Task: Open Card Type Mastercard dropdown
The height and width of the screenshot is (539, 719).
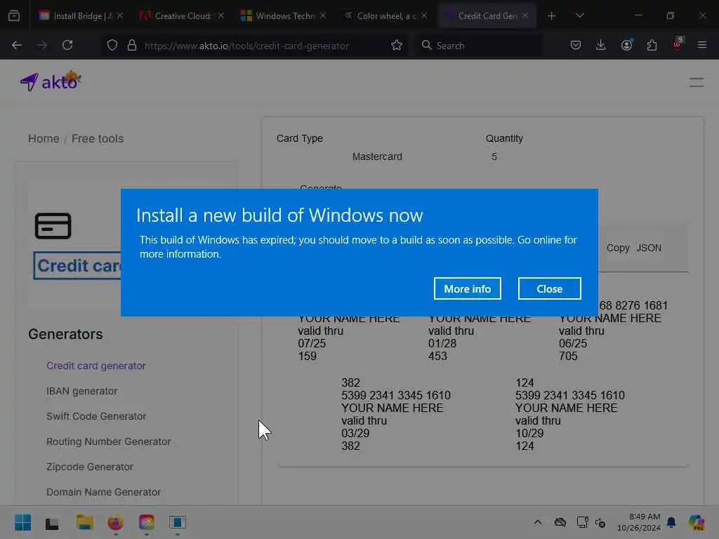Action: click(x=377, y=157)
